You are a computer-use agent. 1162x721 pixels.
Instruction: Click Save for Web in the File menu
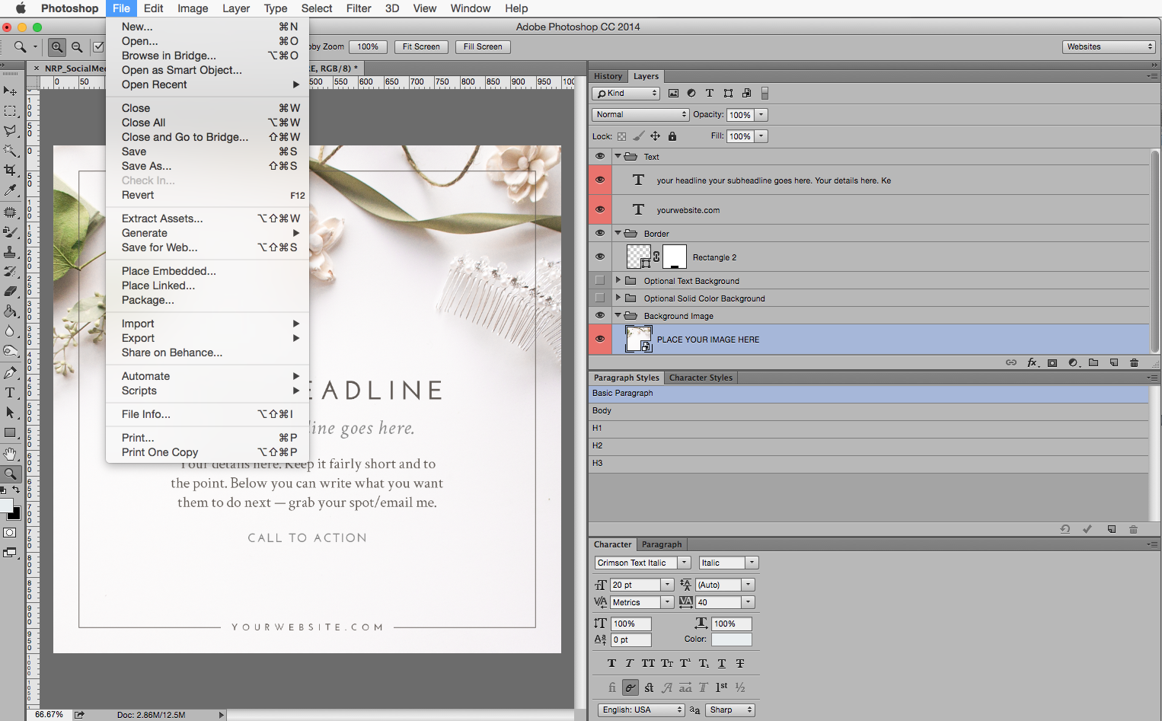click(x=159, y=247)
